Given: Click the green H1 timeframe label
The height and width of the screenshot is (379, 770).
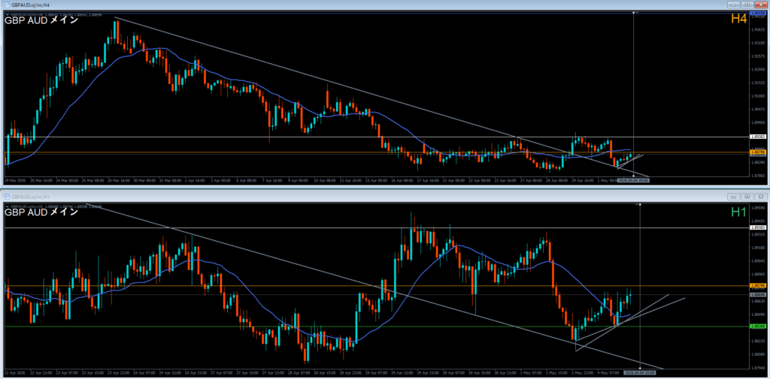Looking at the screenshot, I should coord(738,212).
